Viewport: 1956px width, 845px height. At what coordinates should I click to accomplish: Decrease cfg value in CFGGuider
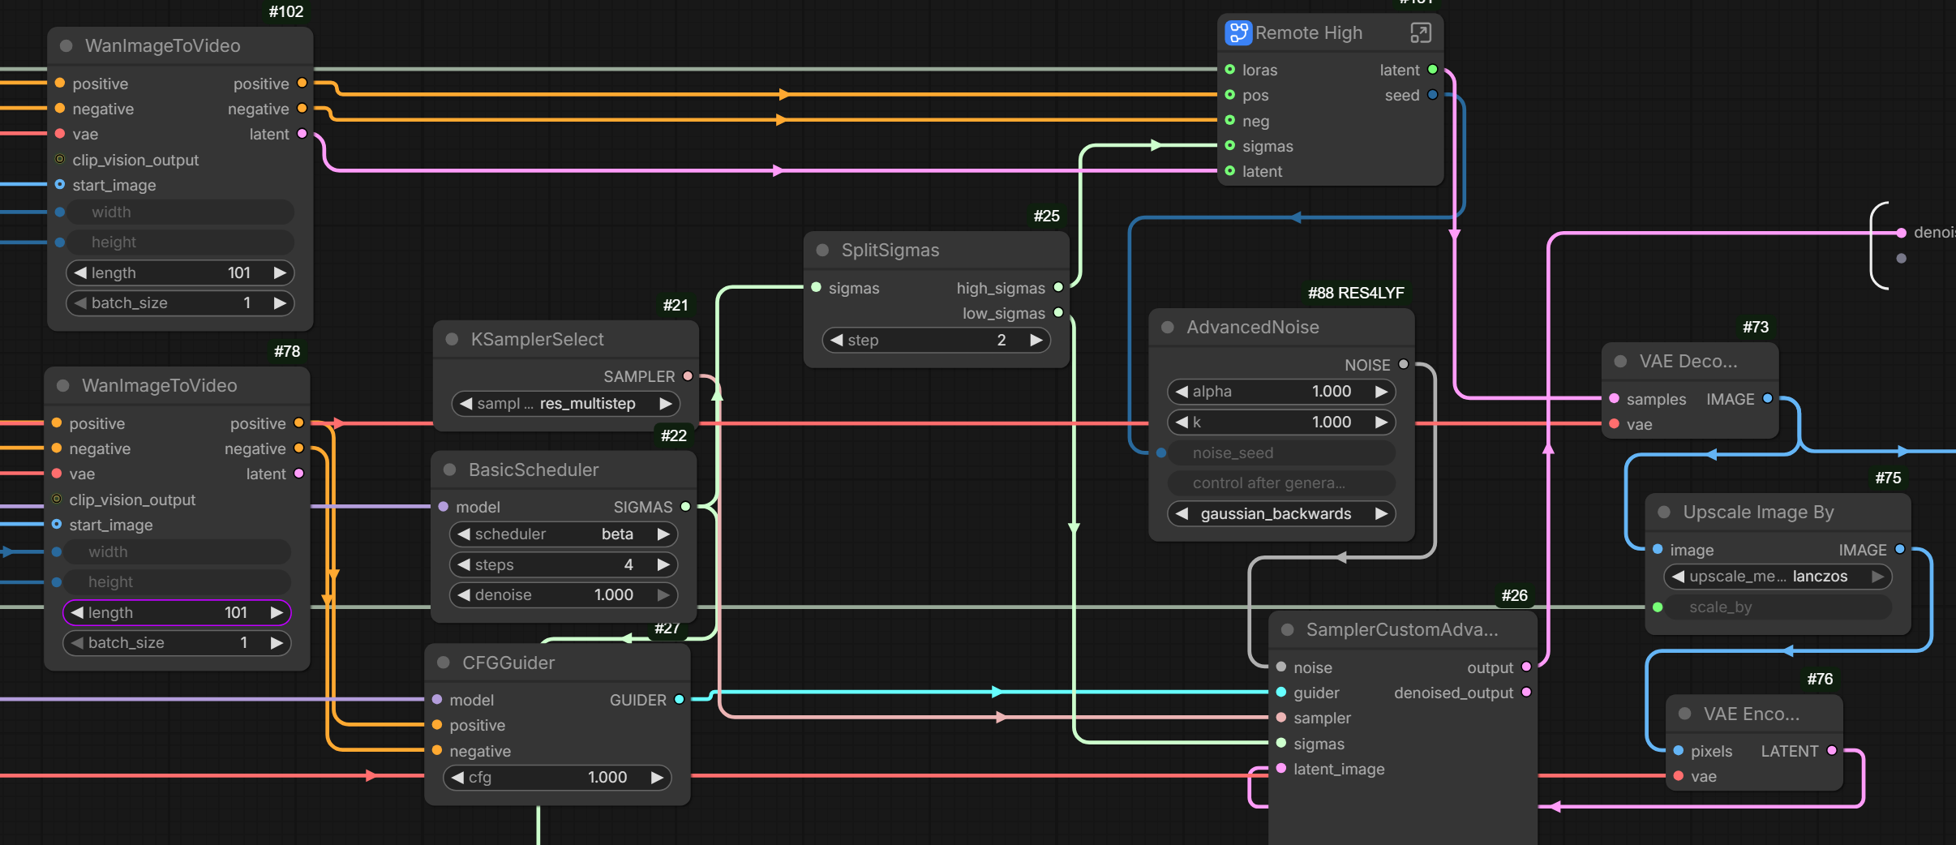(x=457, y=778)
